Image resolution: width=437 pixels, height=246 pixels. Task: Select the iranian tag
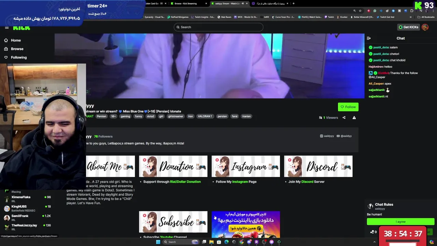[x=246, y=116]
